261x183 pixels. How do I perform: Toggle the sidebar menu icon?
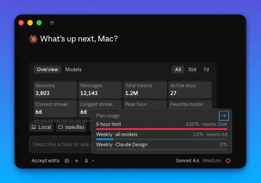coord(52,23)
